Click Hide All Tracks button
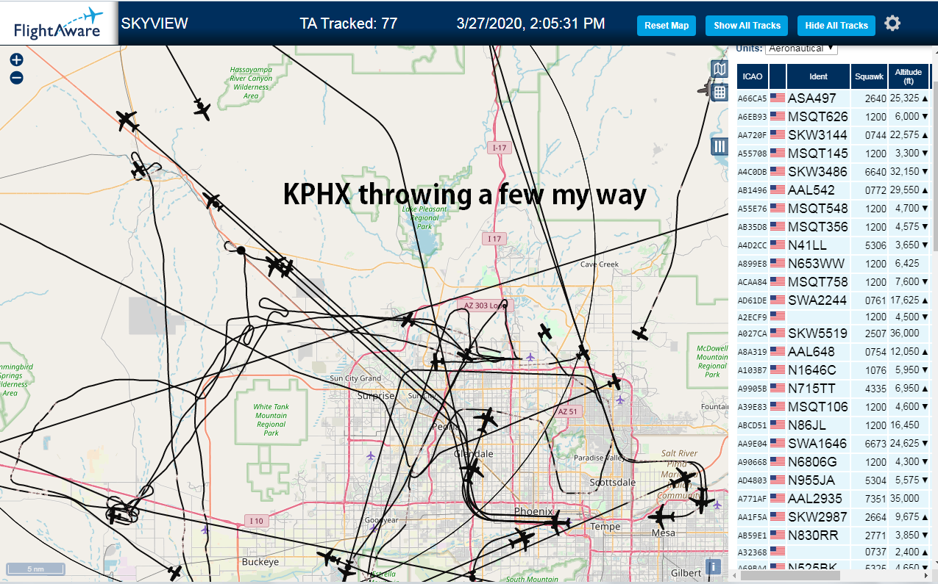 pos(836,25)
